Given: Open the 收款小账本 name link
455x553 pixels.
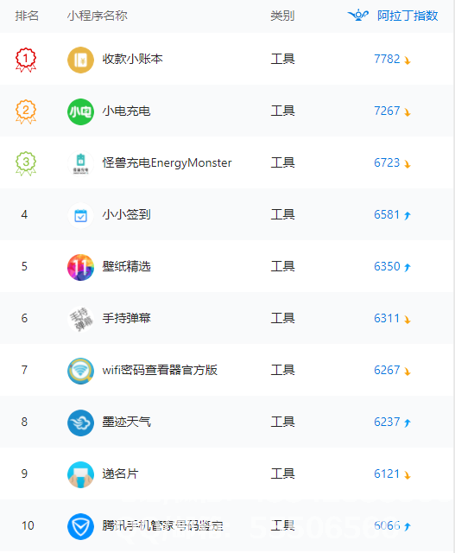Looking at the screenshot, I should 132,59.
